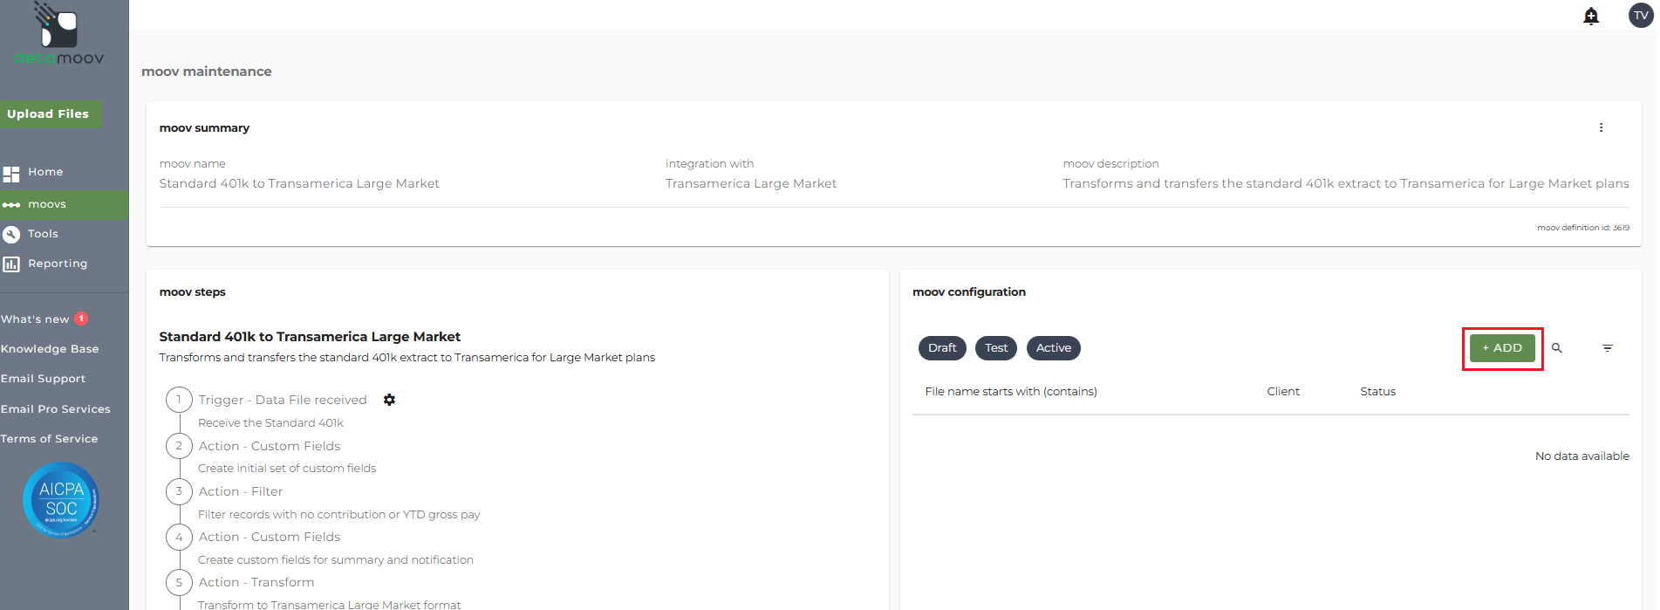Open Reporting in sidebar
Viewport: 1660px width, 610px height.
tap(58, 264)
